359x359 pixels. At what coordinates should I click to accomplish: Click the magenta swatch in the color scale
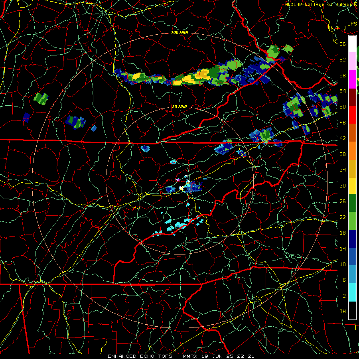point(352,79)
